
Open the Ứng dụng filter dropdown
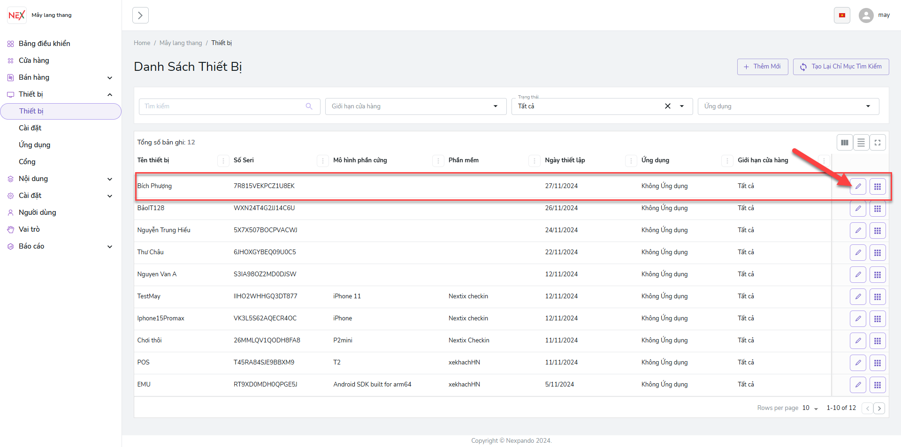[788, 106]
